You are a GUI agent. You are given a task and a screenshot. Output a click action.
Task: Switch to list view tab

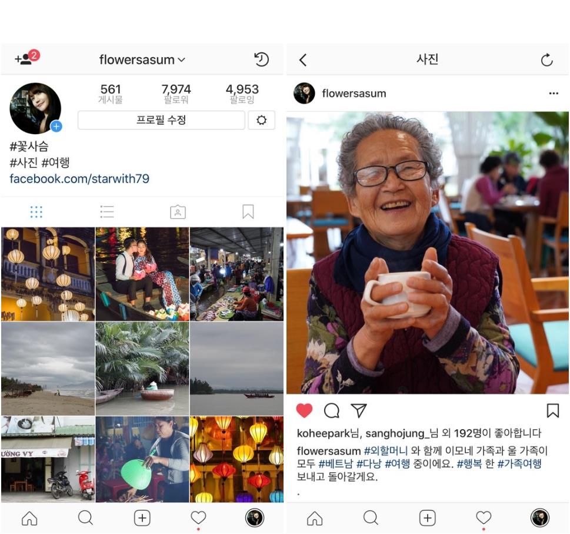107,212
